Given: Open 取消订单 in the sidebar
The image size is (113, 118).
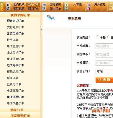Looking at the screenshot, I should click(x=13, y=40).
